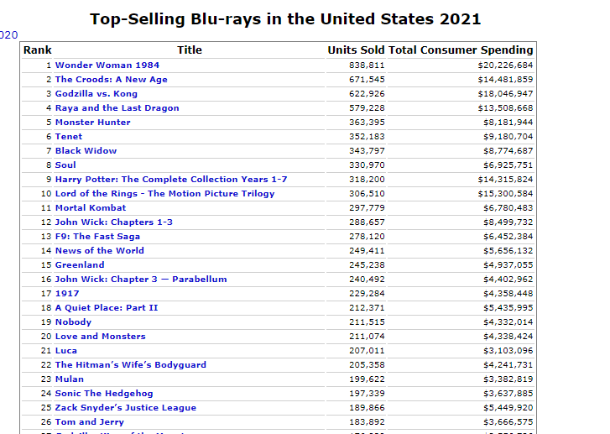Select the Nobody title link
610x434 pixels.
click(73, 322)
